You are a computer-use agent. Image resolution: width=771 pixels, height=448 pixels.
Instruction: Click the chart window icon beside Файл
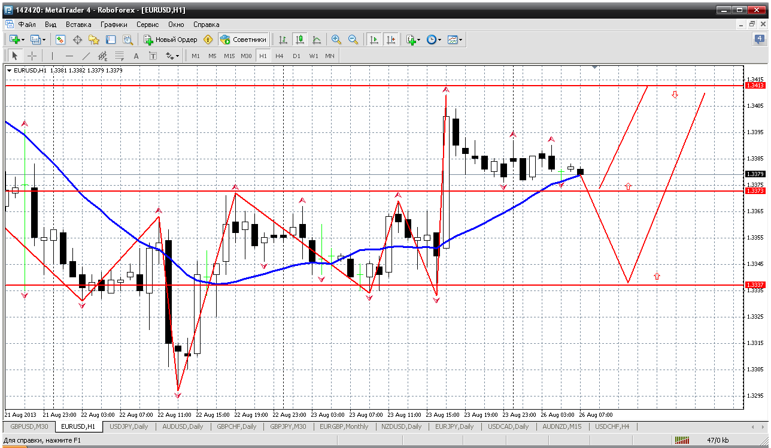[9, 25]
